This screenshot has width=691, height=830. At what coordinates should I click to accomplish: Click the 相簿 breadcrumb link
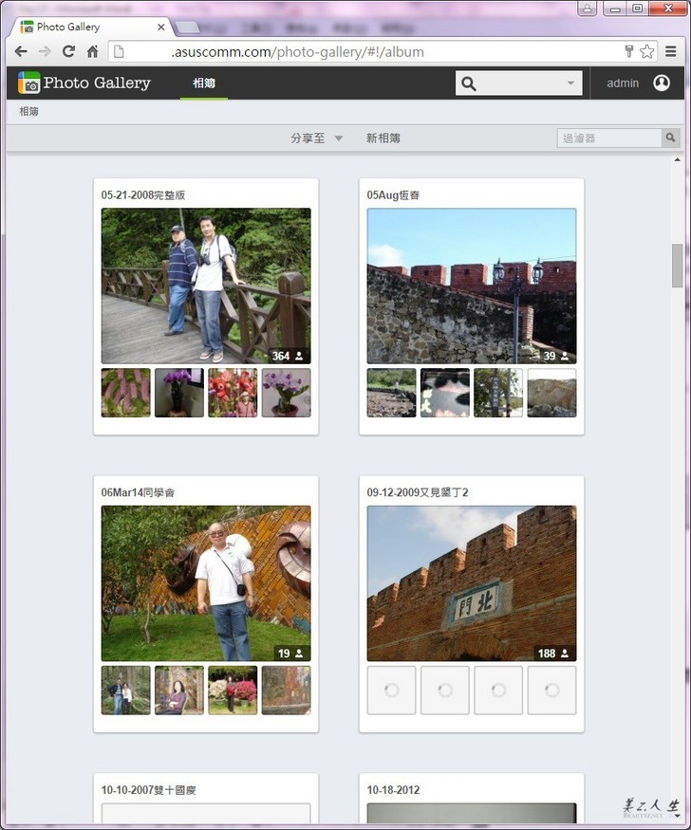(x=28, y=111)
